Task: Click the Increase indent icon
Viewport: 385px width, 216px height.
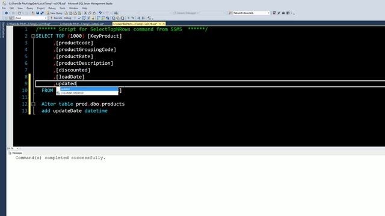Action: (x=143, y=18)
